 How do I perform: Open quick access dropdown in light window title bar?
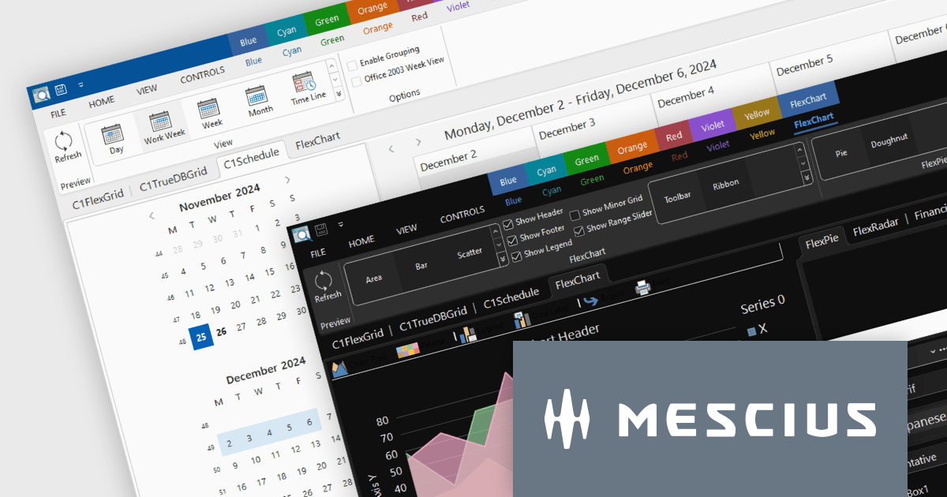80,84
